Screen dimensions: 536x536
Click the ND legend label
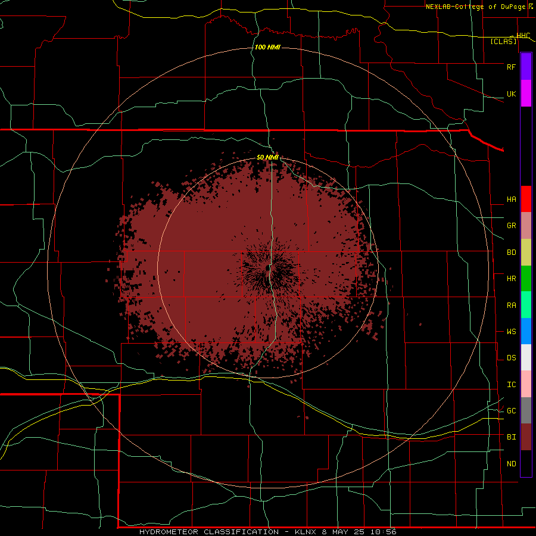pyautogui.click(x=511, y=464)
